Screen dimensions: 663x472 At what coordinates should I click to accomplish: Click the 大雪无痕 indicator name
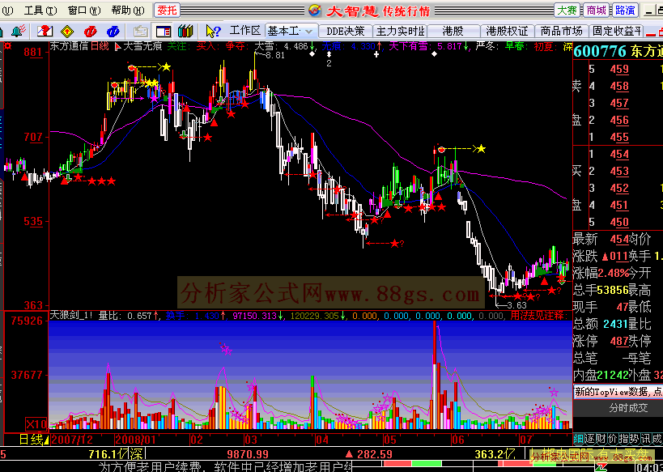point(142,46)
